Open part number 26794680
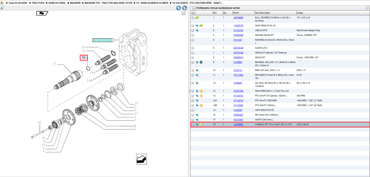The image size is (370, 177). [238, 18]
